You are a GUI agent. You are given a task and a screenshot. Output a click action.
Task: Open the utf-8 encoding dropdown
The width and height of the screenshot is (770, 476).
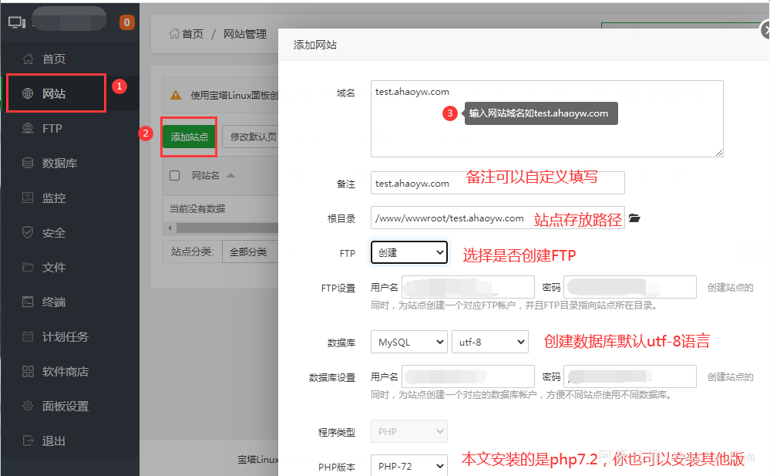pyautogui.click(x=489, y=342)
